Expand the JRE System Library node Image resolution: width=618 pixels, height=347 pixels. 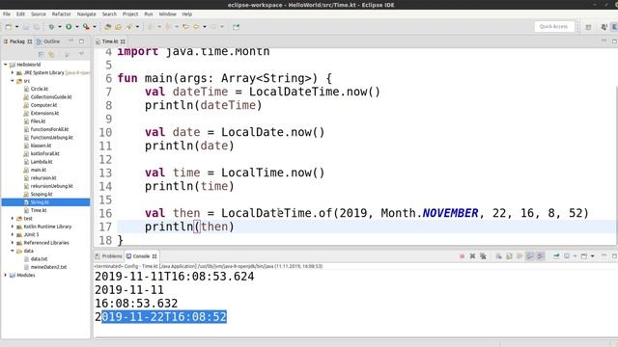coord(13,73)
